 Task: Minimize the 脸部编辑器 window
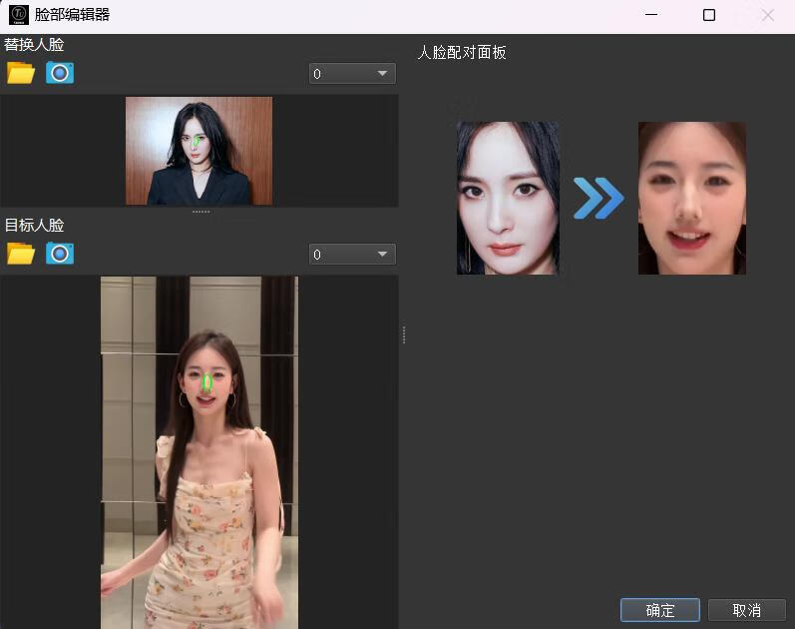point(650,15)
